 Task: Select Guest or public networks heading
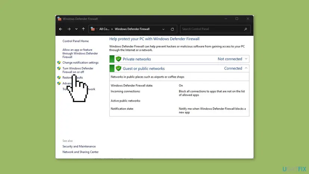(x=144, y=68)
